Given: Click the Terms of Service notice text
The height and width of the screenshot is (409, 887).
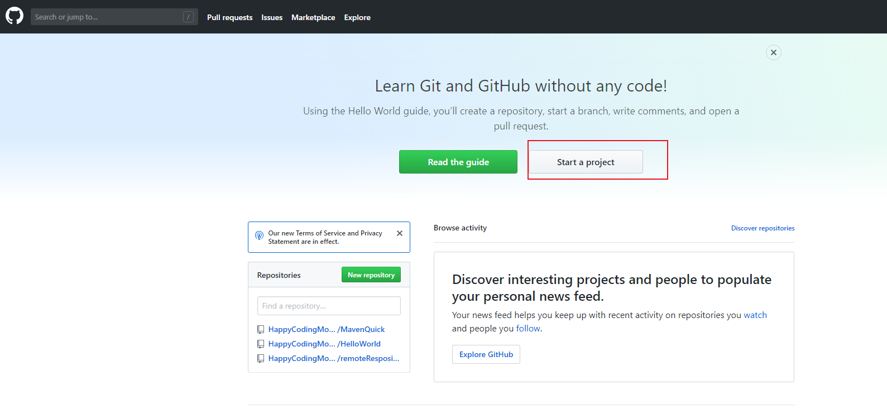Looking at the screenshot, I should tap(325, 237).
